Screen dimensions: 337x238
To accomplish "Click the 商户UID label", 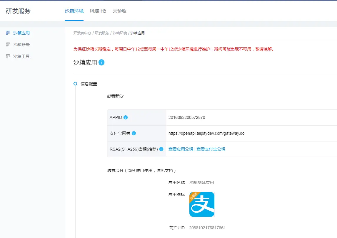I will [177, 228].
